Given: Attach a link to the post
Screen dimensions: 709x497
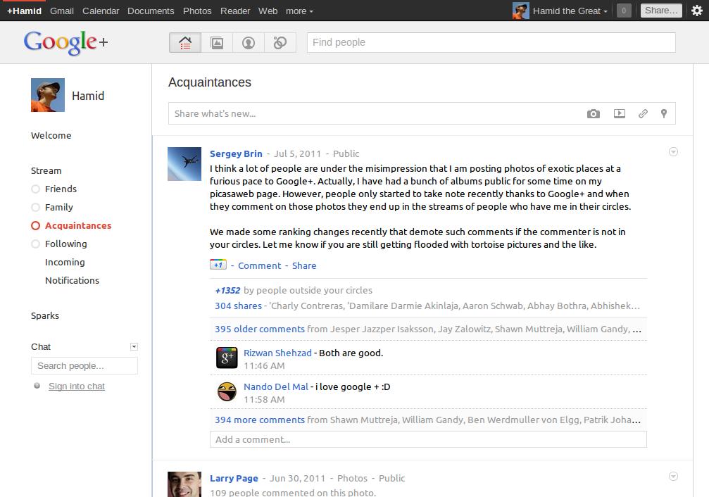Looking at the screenshot, I should point(643,113).
